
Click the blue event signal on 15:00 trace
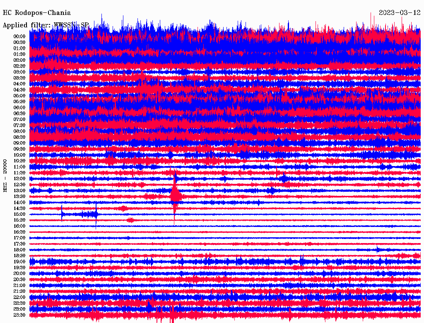pyautogui.click(x=79, y=214)
